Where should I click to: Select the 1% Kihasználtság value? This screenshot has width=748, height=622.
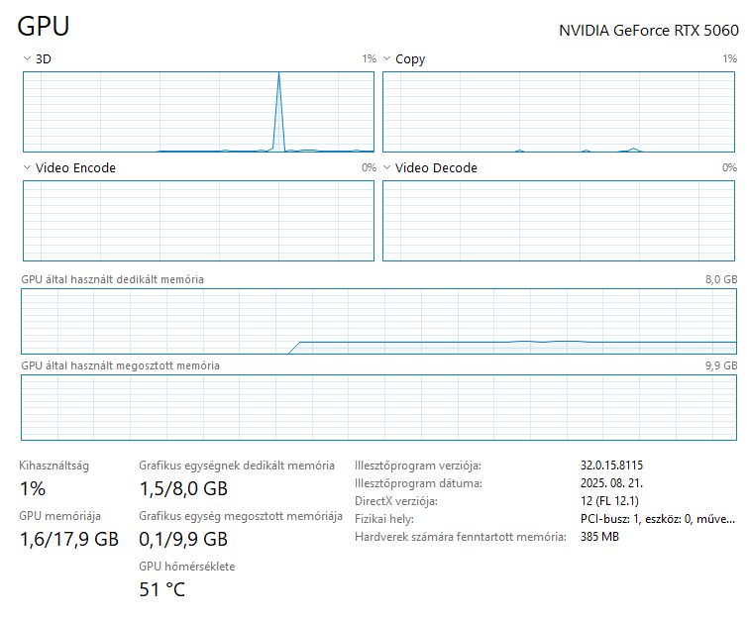point(33,488)
